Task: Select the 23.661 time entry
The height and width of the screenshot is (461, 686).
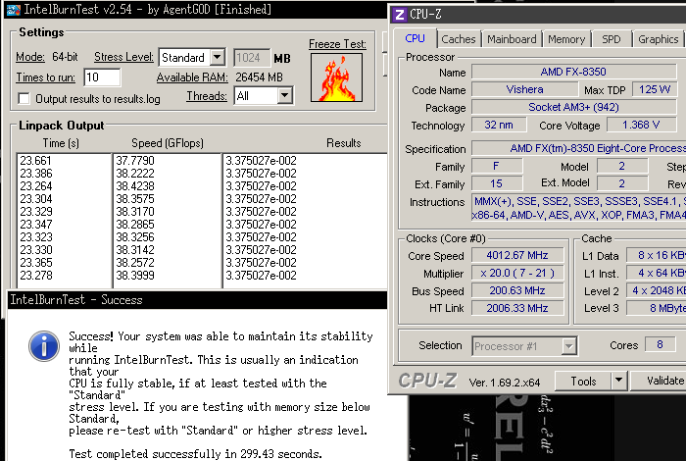Action: point(36,161)
